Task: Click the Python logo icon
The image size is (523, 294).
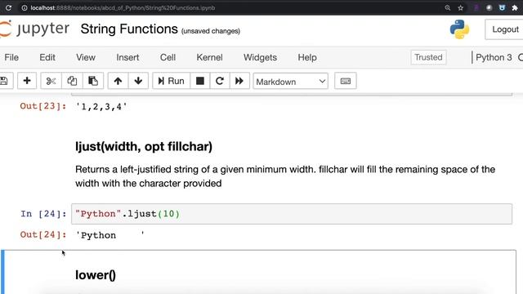Action: tap(459, 29)
